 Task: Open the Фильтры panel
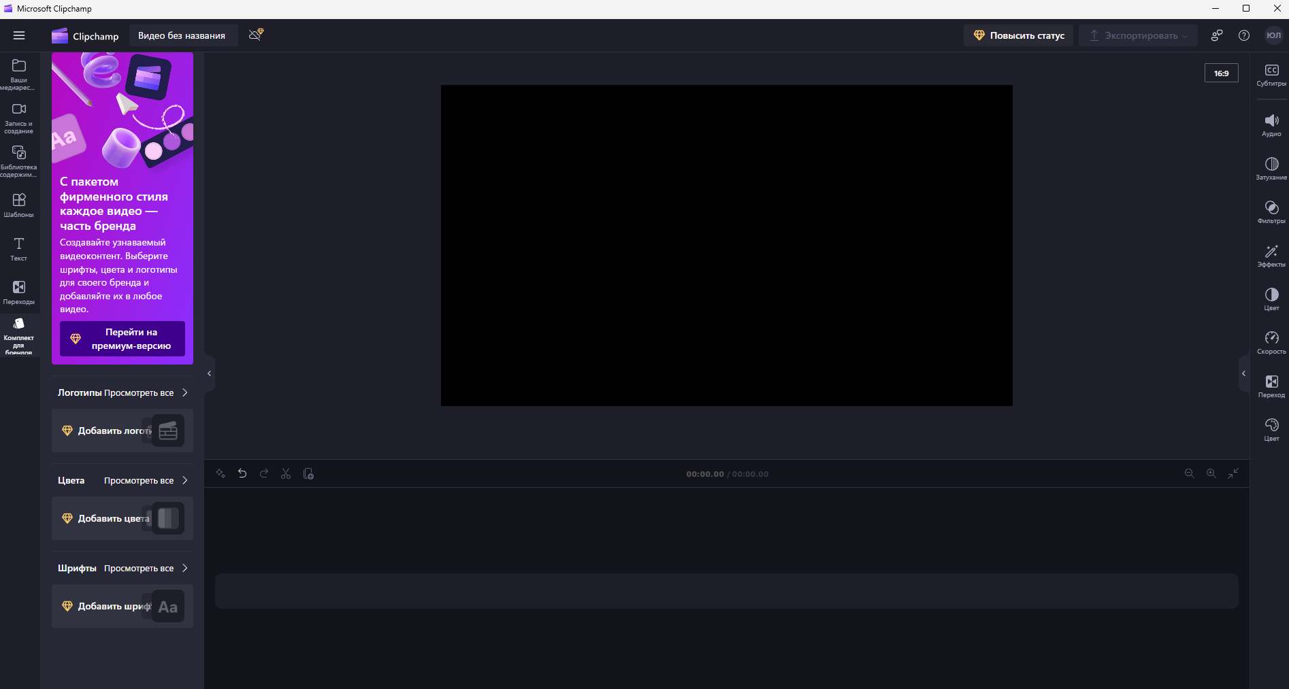point(1271,212)
